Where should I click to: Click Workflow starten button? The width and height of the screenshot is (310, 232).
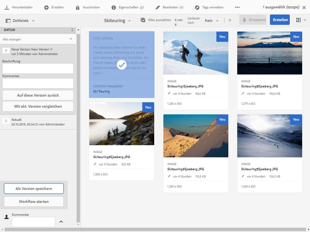tap(34, 201)
